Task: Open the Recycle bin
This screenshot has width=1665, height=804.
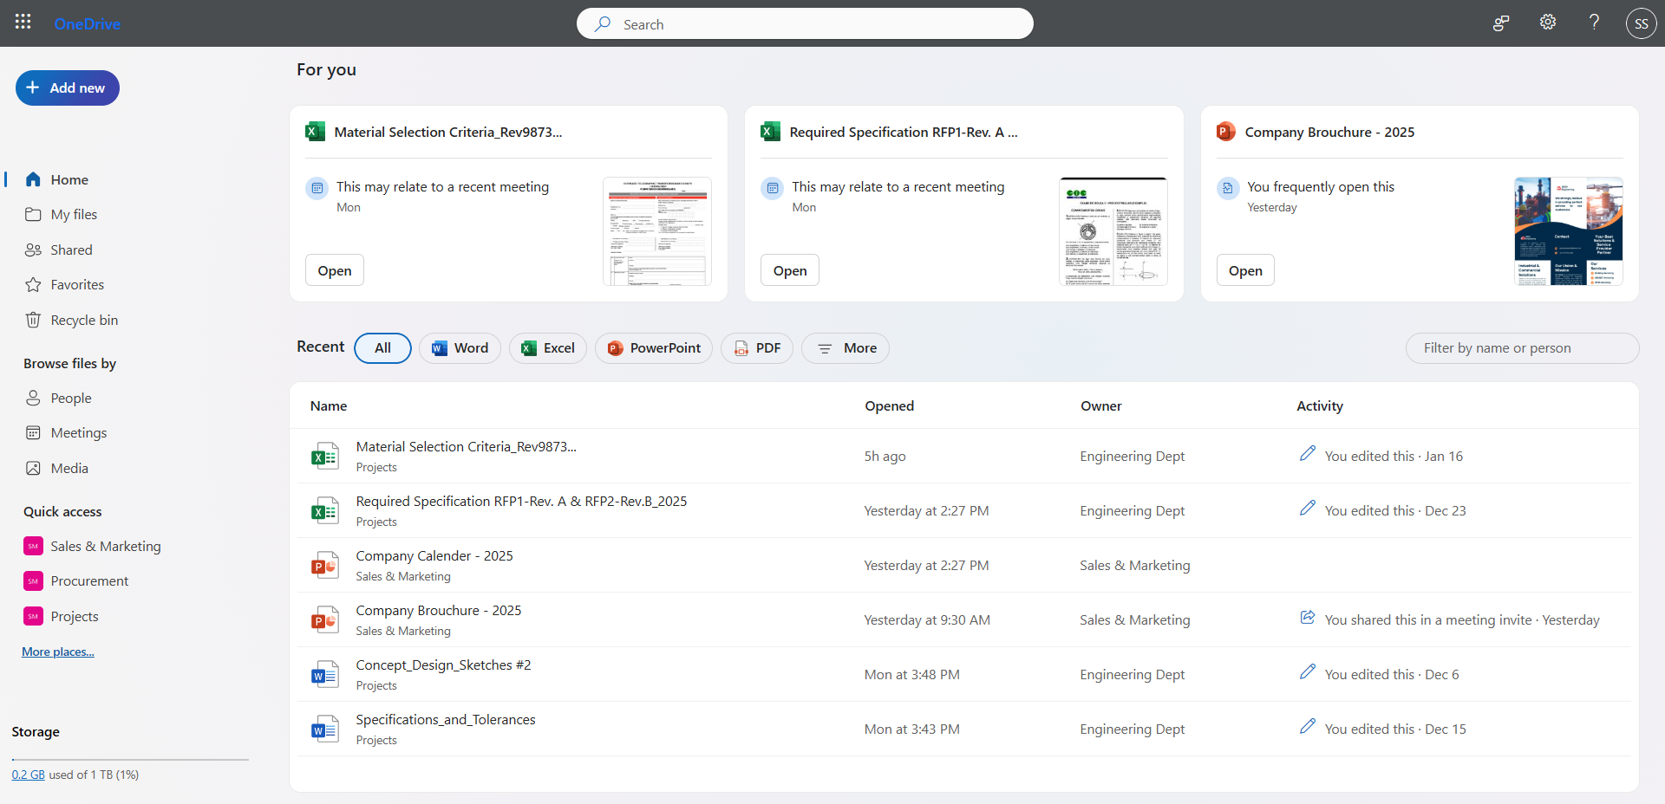Action: tap(84, 320)
